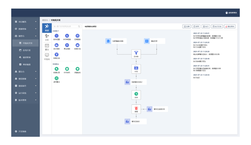Select the 时间序列 algorithm icon

click(67, 69)
